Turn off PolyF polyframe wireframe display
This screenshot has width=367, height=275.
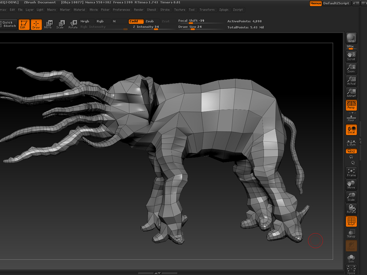point(351,221)
